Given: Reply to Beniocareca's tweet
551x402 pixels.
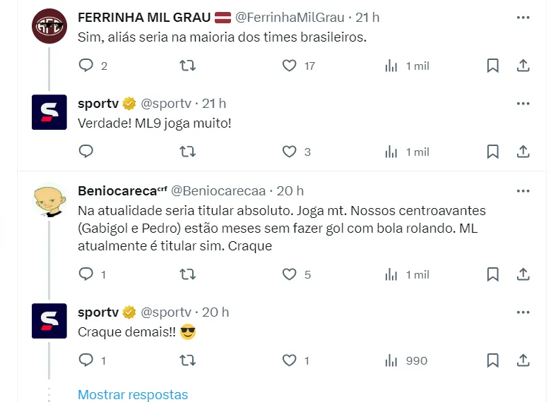Looking at the screenshot, I should click(86, 274).
